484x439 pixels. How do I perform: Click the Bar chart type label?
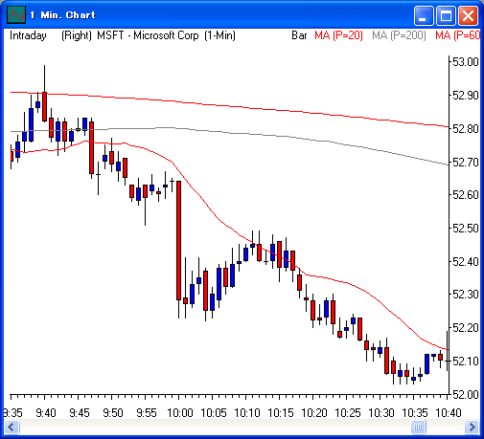(x=299, y=35)
